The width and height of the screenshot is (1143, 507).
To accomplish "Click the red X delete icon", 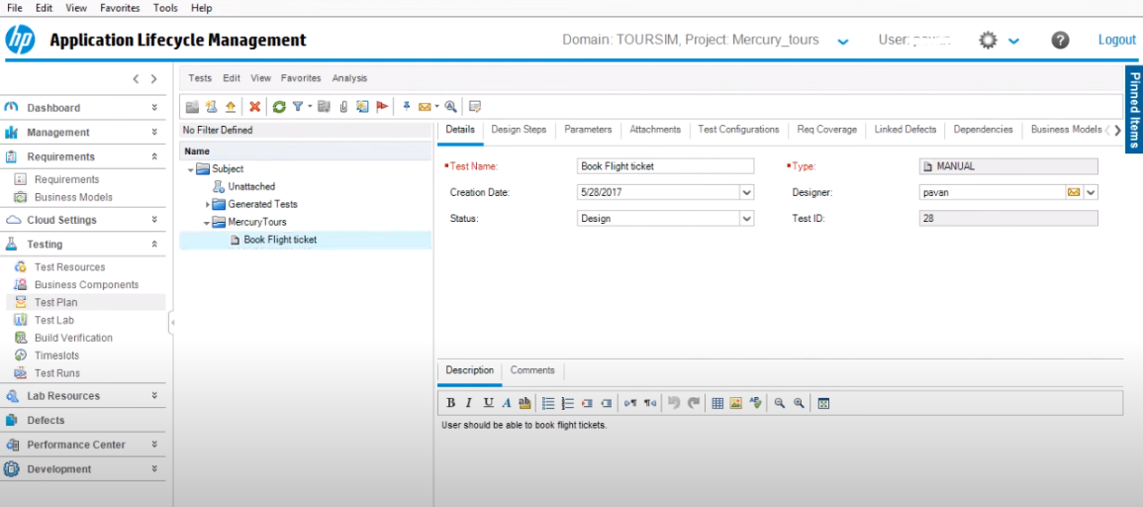I will tap(254, 107).
